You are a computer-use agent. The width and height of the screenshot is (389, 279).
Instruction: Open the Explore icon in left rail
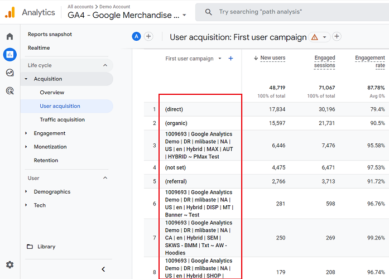9,73
